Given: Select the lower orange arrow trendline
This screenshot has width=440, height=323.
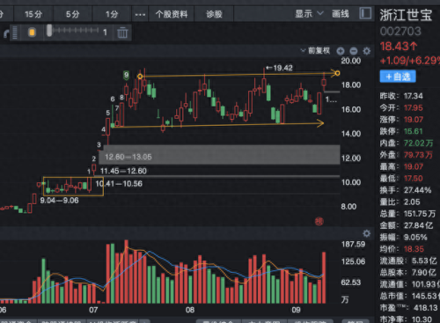Looking at the screenshot, I should click(217, 125).
